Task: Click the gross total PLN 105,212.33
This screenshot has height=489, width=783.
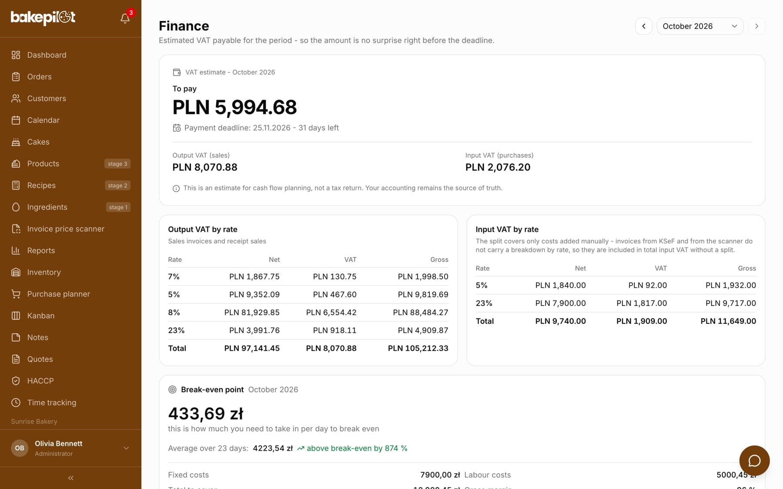Action: (x=418, y=348)
